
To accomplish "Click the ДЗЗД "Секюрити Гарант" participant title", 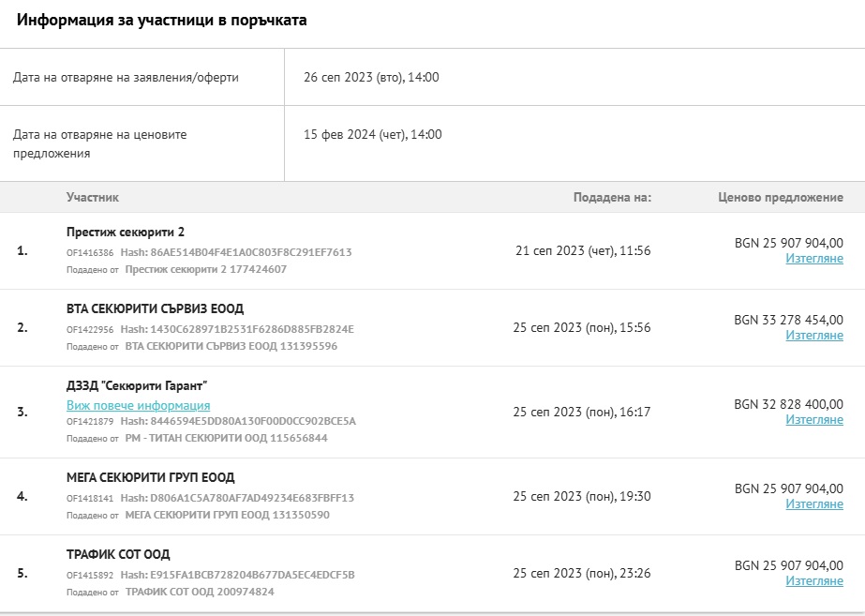I will tap(137, 386).
